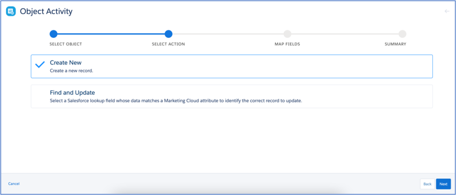
Task: Click the Object Activity icon in header
Action: tap(11, 11)
